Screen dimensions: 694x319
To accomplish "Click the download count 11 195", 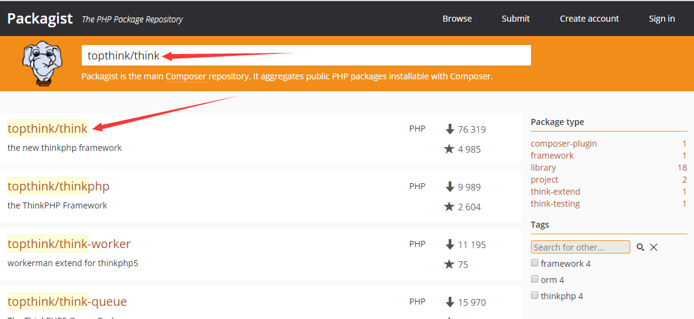I will 472,245.
